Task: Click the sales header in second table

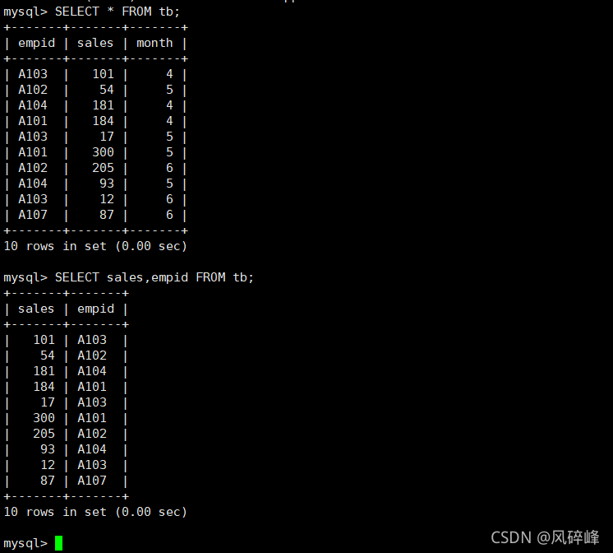Action: [36, 309]
